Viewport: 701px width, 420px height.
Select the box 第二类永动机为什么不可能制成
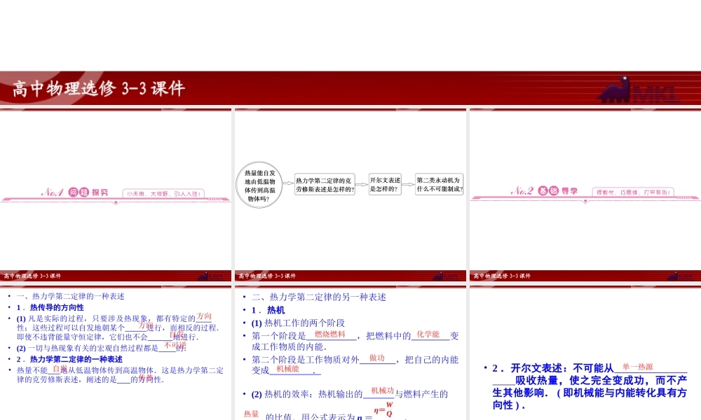[439, 183]
